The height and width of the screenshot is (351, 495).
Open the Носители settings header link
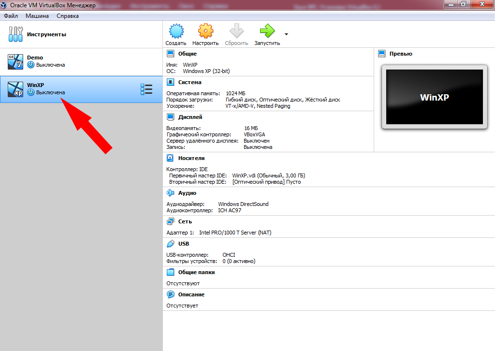[191, 158]
